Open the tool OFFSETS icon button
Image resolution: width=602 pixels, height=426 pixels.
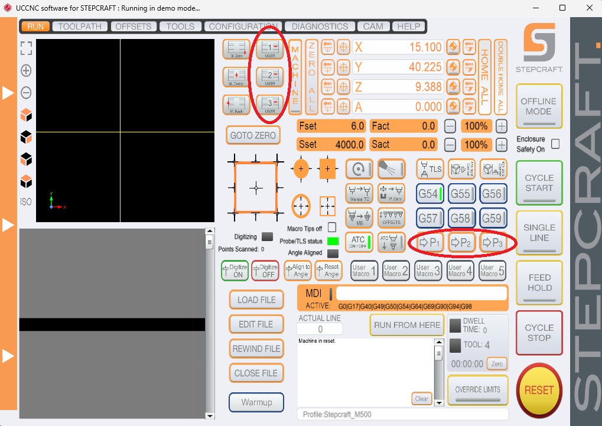point(391,218)
